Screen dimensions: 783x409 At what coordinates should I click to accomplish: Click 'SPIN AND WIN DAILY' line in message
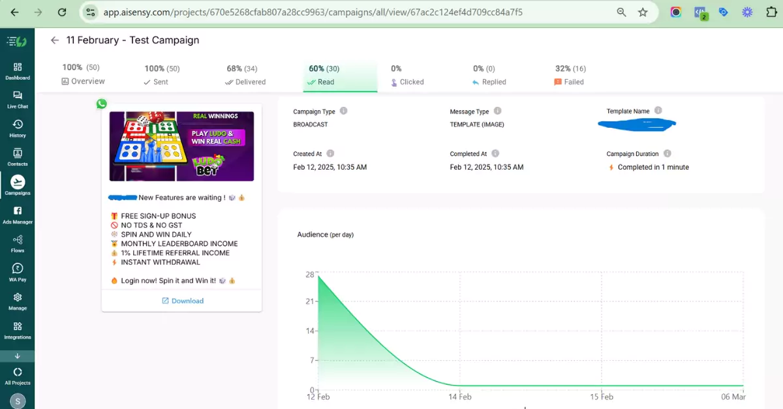(x=156, y=235)
